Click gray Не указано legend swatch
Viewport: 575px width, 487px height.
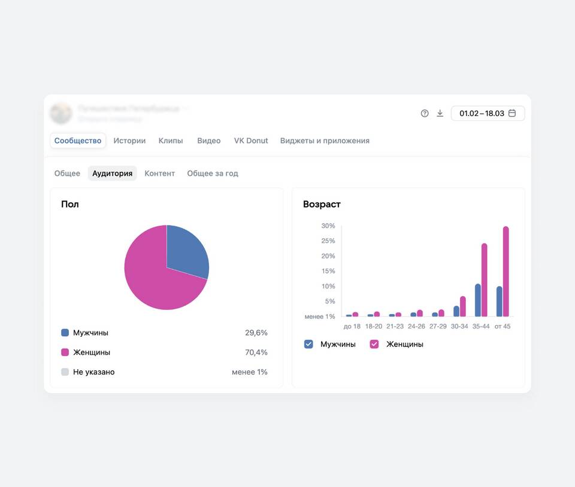[x=65, y=372]
